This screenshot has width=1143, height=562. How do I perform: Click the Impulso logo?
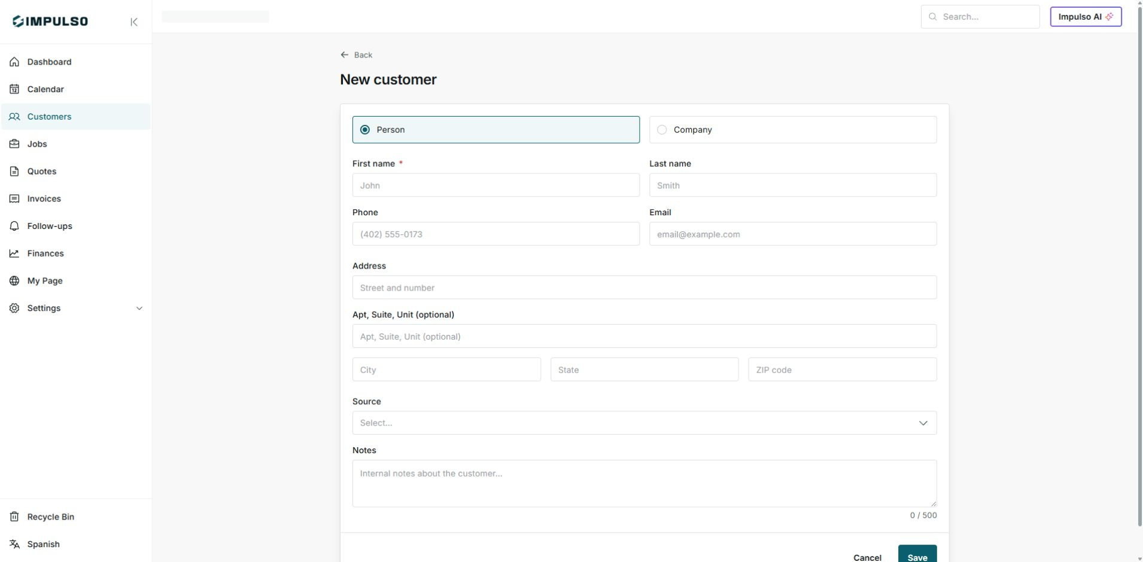[x=50, y=22]
